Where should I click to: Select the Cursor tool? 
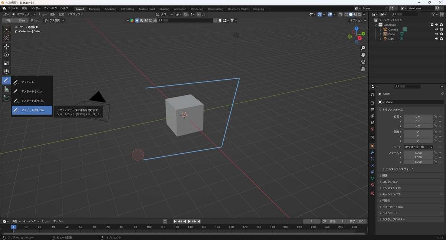(6, 37)
